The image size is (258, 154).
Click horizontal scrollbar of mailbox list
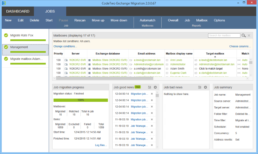pos(105,78)
